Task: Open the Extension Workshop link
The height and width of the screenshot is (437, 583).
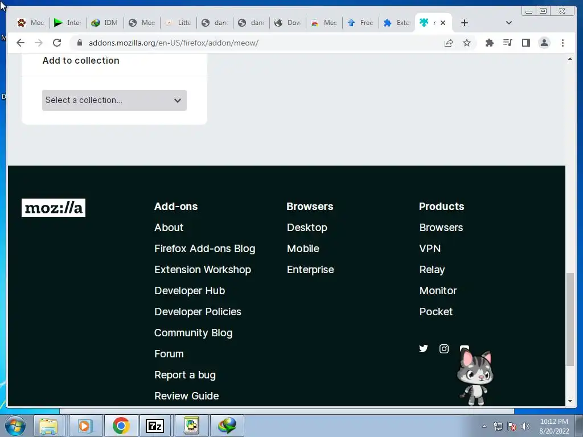Action: (203, 270)
